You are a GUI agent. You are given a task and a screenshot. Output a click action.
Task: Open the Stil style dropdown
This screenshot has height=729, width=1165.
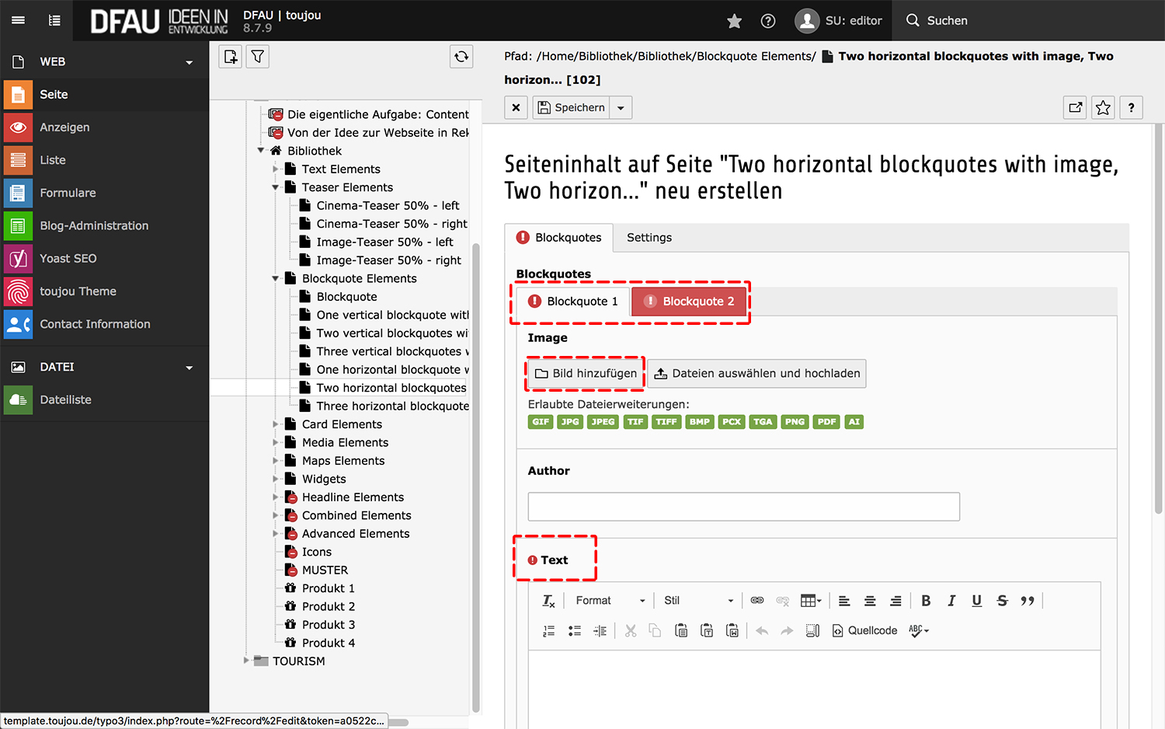click(x=698, y=601)
